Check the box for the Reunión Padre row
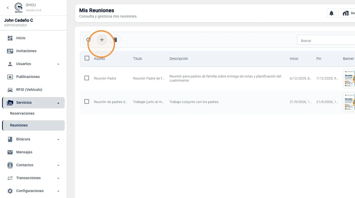Image resolution: width=355 pixels, height=198 pixels. pyautogui.click(x=87, y=78)
